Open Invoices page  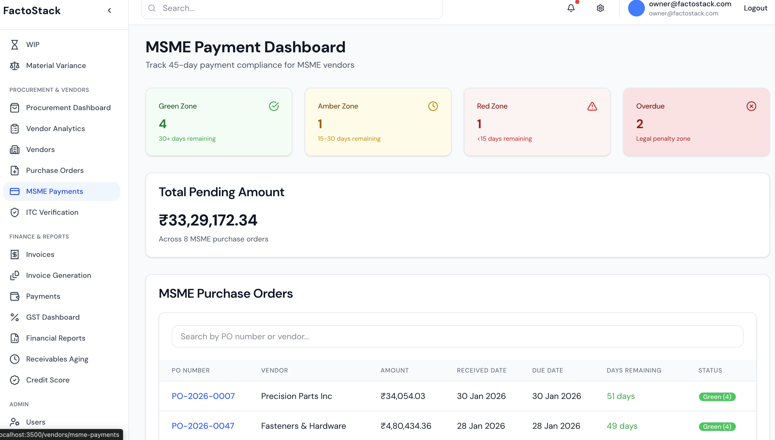pyautogui.click(x=61, y=255)
